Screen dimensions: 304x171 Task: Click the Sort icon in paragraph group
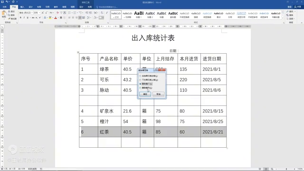[102, 13]
